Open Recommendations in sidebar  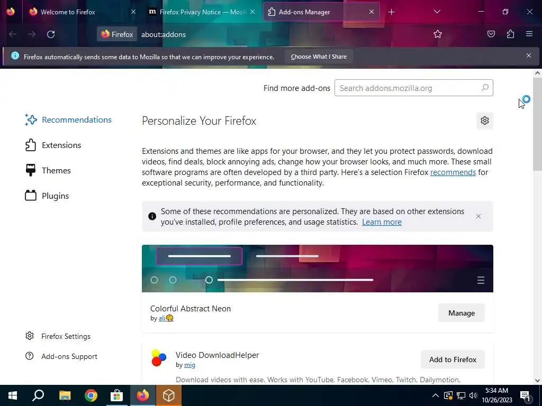pos(68,120)
